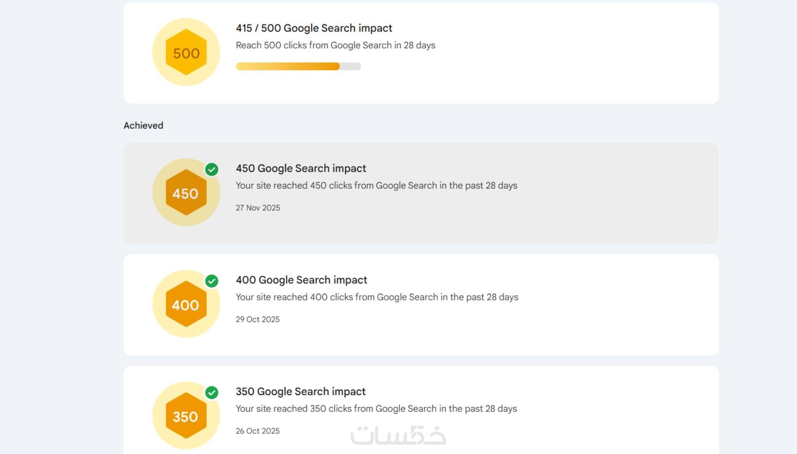Click the "Reach 500 clicks" goal description

(x=335, y=45)
